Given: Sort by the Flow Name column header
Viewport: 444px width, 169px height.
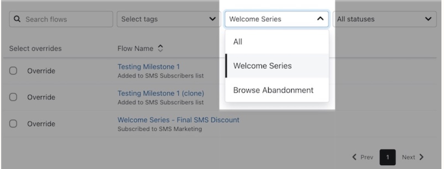Looking at the screenshot, I should (x=136, y=48).
